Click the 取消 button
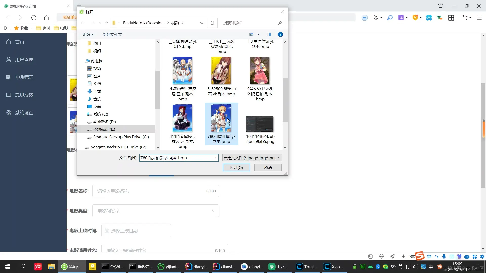This screenshot has height=273, width=486. [x=268, y=168]
